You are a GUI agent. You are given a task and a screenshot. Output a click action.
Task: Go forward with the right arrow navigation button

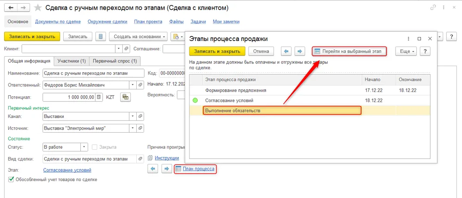[x=24, y=8]
